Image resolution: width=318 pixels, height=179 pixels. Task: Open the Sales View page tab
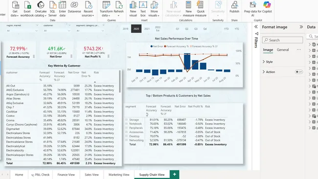pyautogui.click(x=91, y=175)
